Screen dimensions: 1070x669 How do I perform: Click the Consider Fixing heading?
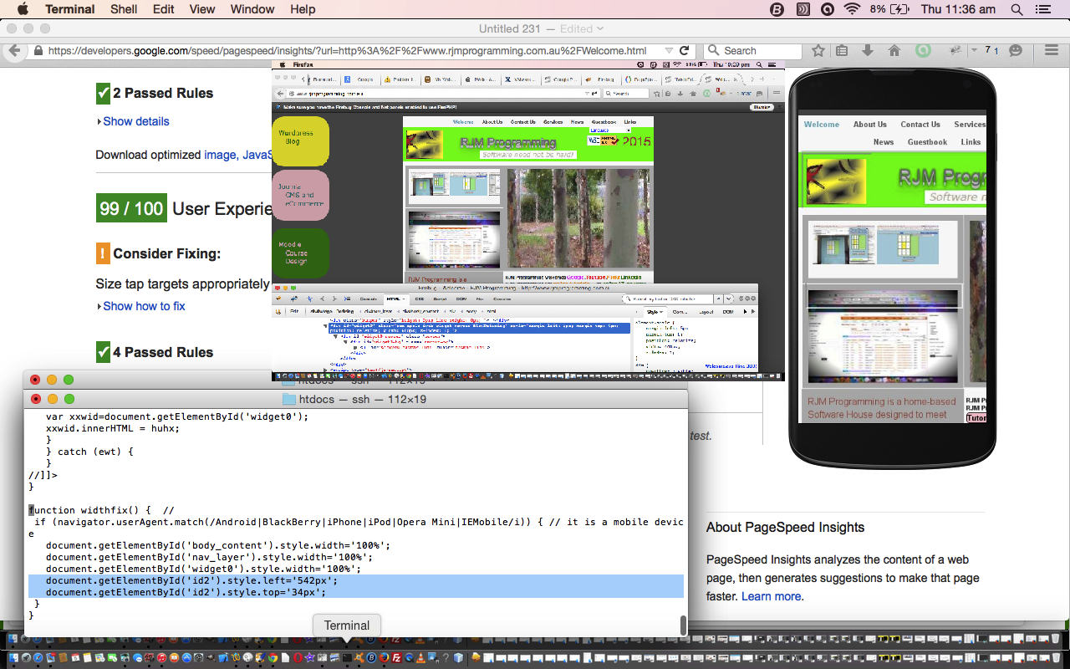[x=167, y=253]
